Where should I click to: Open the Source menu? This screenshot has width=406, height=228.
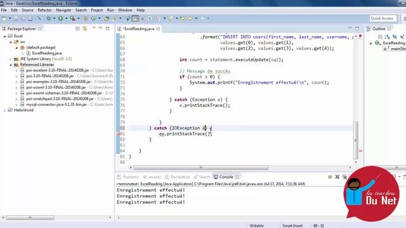(x=27, y=10)
